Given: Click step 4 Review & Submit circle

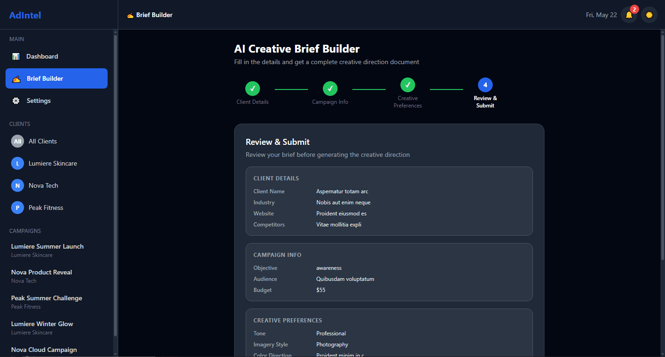Looking at the screenshot, I should [485, 85].
